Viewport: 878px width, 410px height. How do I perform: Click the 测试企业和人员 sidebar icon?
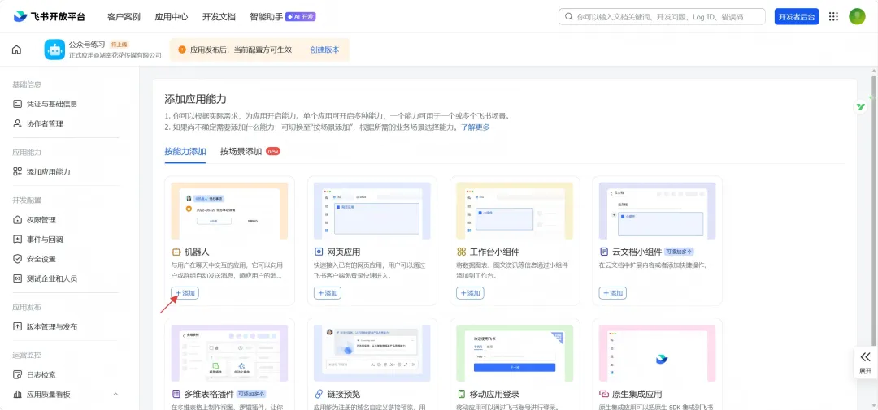17,278
